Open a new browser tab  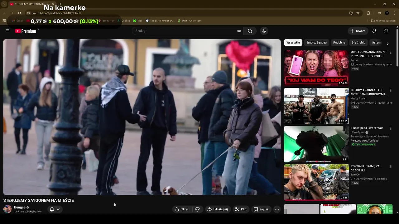[61, 4]
